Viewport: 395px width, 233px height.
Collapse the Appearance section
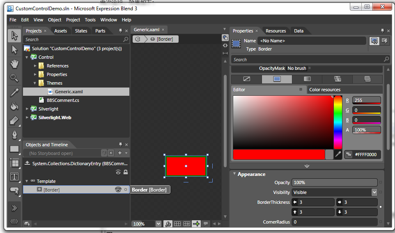tap(234, 174)
